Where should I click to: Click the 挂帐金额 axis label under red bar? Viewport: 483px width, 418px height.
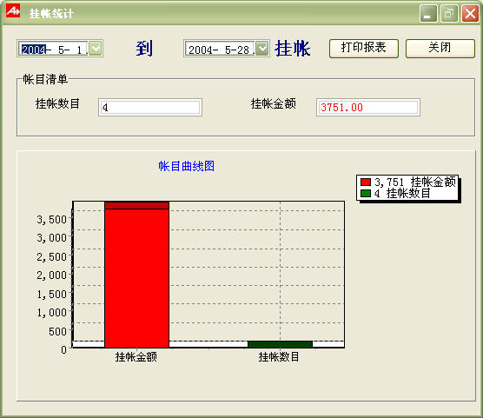click(x=136, y=356)
